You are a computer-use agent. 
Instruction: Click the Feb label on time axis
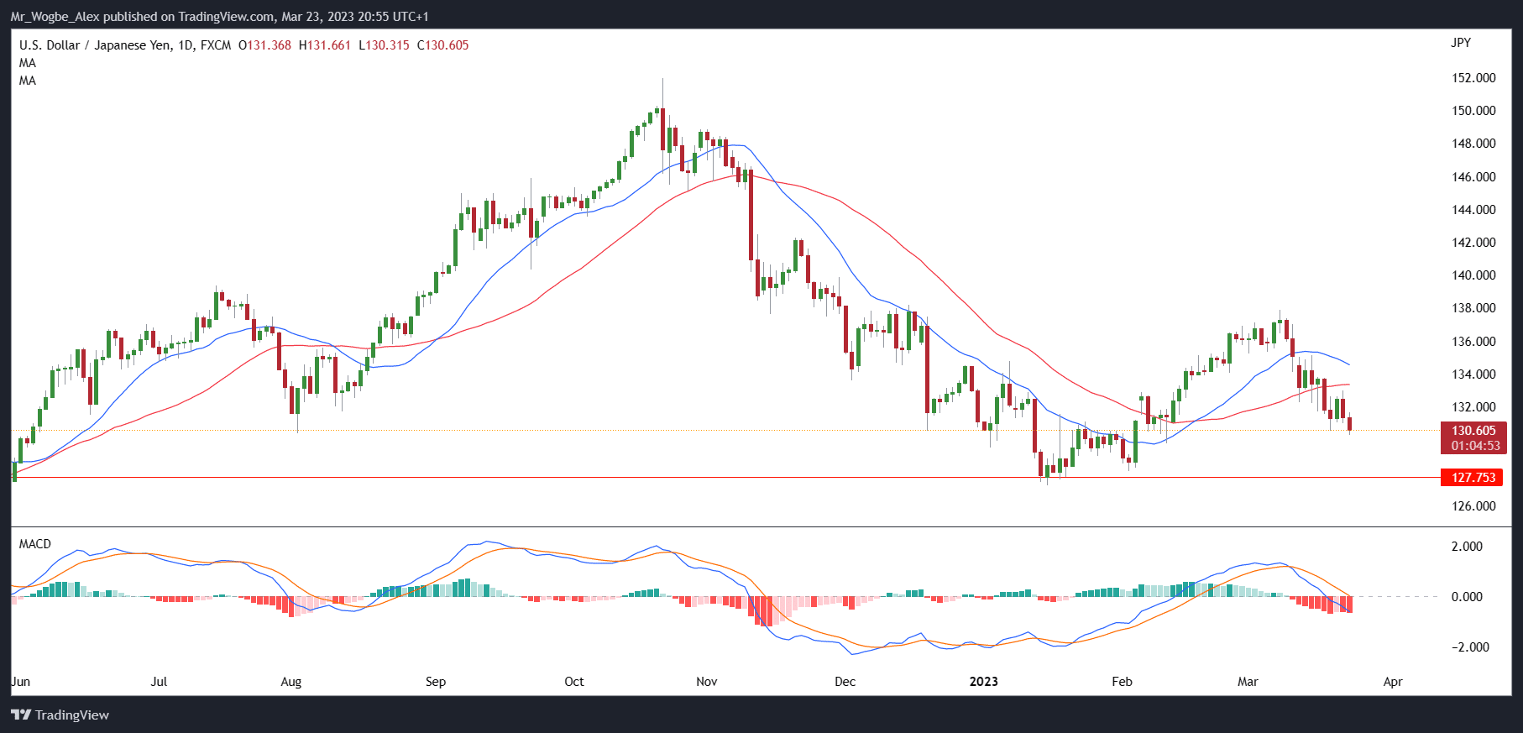(x=1122, y=682)
